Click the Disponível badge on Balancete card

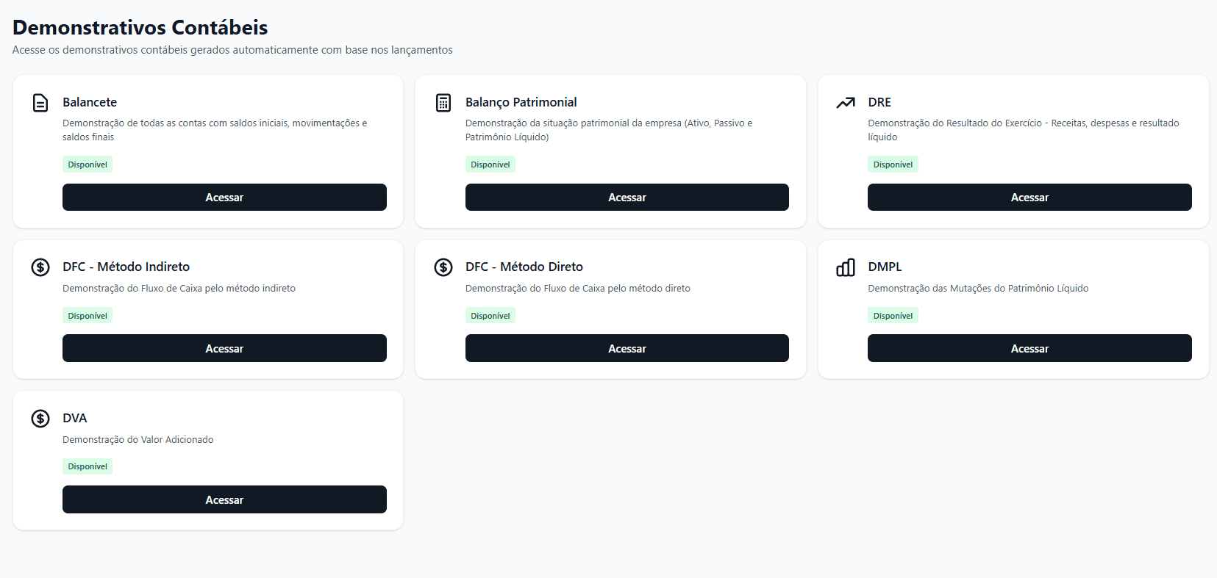tap(88, 165)
